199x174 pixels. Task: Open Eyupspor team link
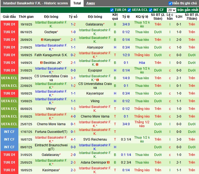tap(95, 70)
